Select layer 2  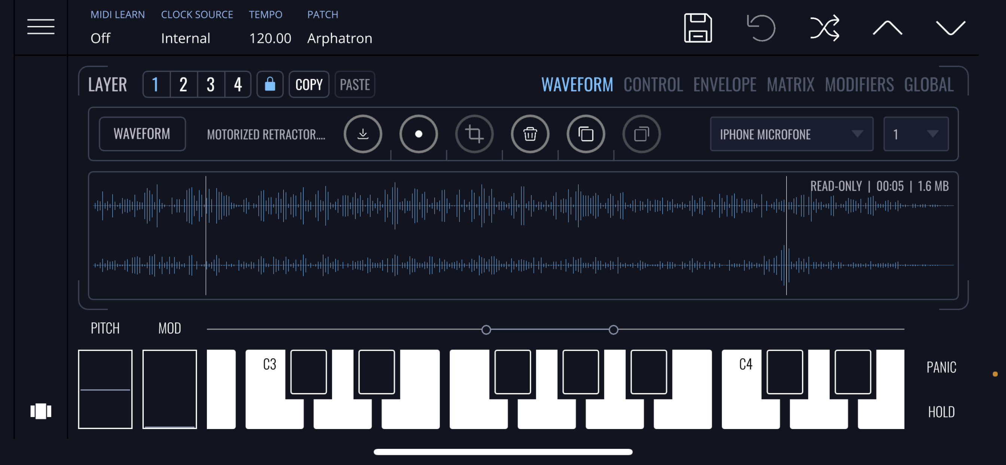(183, 84)
